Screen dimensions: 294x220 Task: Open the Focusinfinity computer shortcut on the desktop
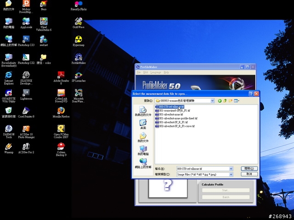click(9, 60)
